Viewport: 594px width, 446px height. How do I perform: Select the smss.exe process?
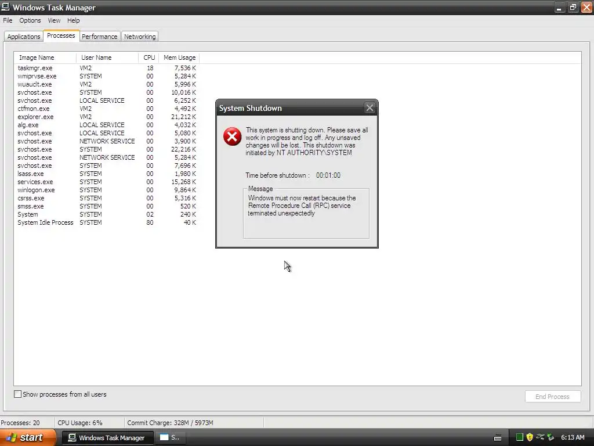(107, 206)
